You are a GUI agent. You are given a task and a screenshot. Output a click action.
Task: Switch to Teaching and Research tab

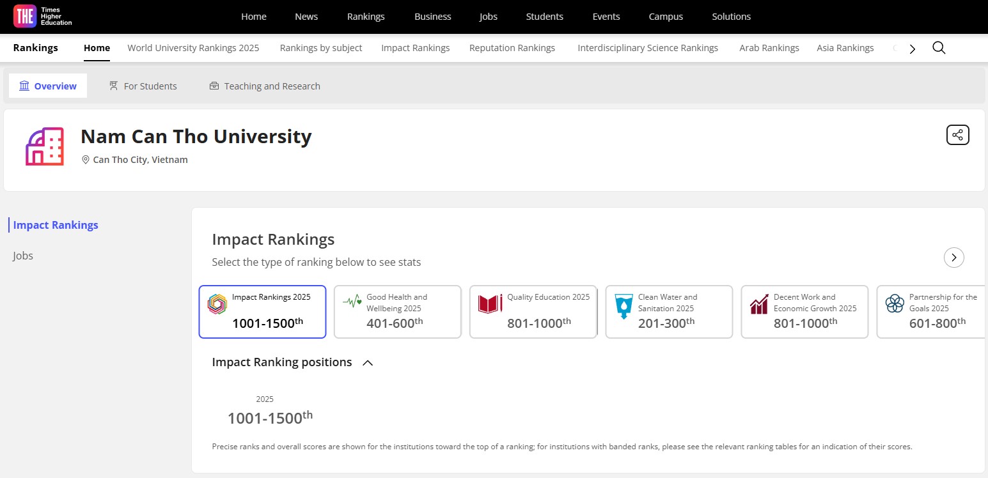click(265, 86)
